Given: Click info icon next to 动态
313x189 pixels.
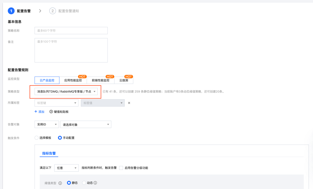Looking at the screenshot, I should coord(95,183).
